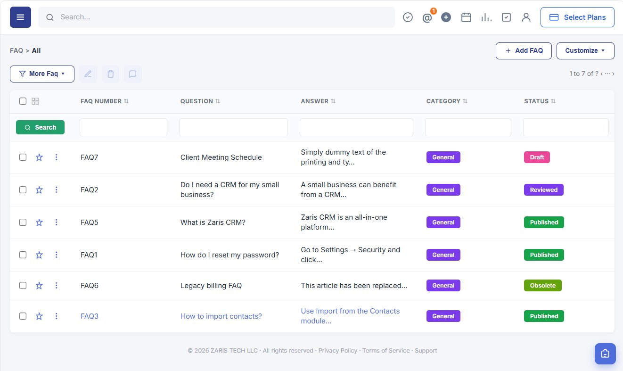Star the FAQ2 row
This screenshot has width=623, height=371.
[39, 190]
